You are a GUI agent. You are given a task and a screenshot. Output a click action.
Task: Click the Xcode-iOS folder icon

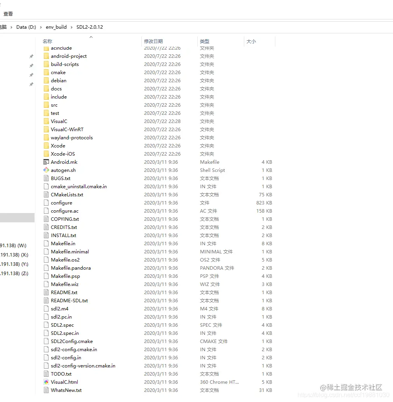pyautogui.click(x=46, y=154)
